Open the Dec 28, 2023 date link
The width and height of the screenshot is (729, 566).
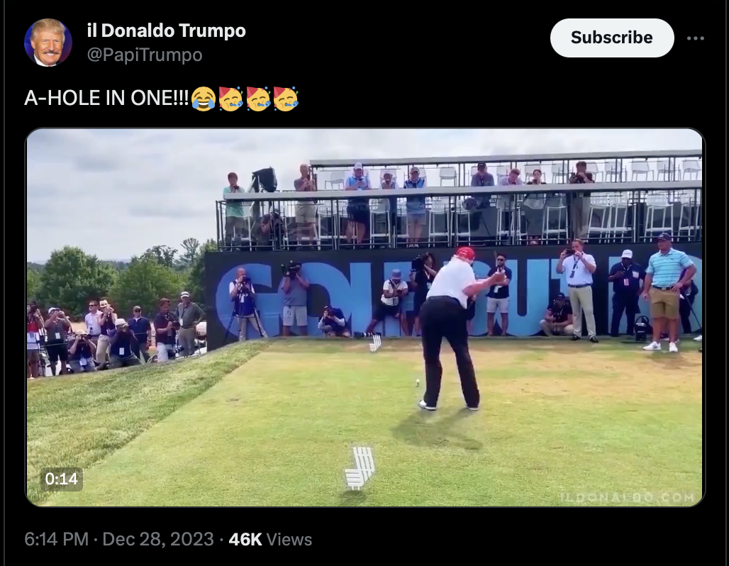tap(157, 539)
